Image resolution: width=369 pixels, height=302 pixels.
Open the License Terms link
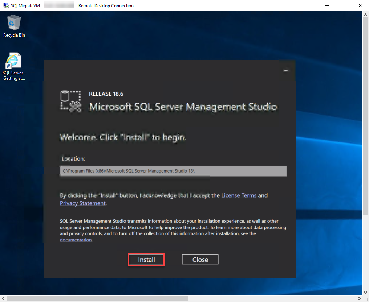pos(239,195)
